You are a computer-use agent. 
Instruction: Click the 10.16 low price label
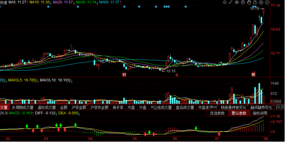pyautogui.click(x=171, y=71)
